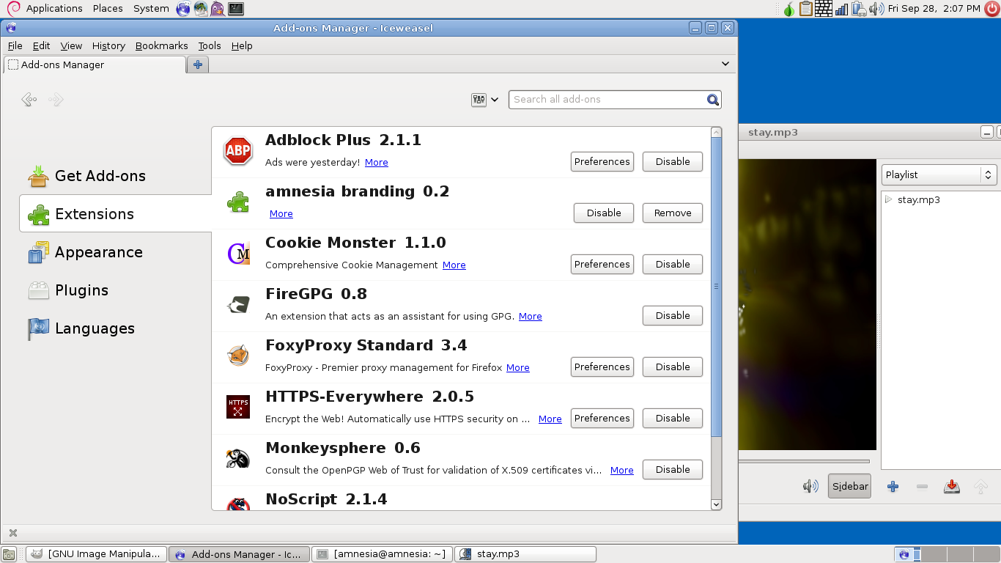This screenshot has height=563, width=1001.
Task: Save the playlist with the red arrow icon
Action: [x=952, y=486]
